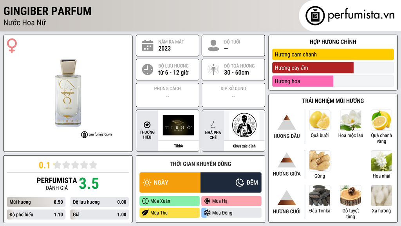Click the perfumista.vn logo icon
Screen dimensions: 401x226
[315, 16]
